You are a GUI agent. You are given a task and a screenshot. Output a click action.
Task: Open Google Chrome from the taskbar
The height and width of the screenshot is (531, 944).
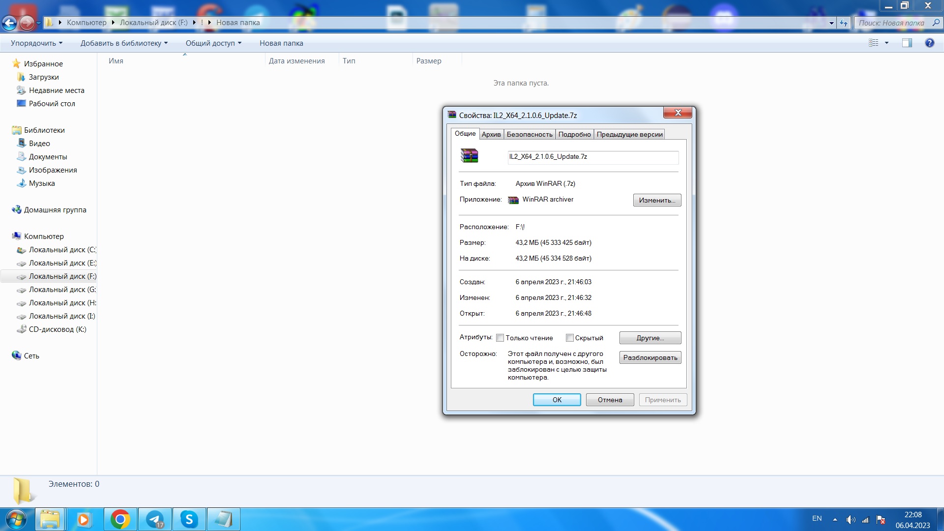pos(120,519)
